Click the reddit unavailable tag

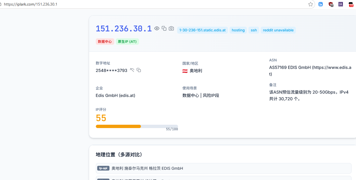pos(278,30)
